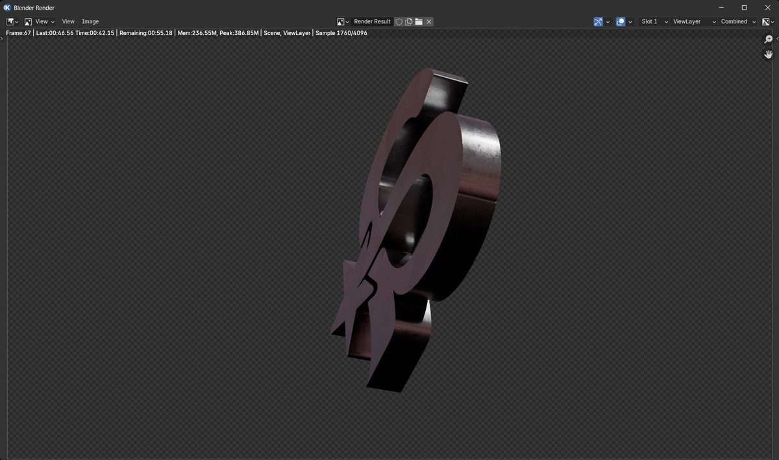Click the Scene, ViewLayer status text
This screenshot has height=460, width=779.
287,32
